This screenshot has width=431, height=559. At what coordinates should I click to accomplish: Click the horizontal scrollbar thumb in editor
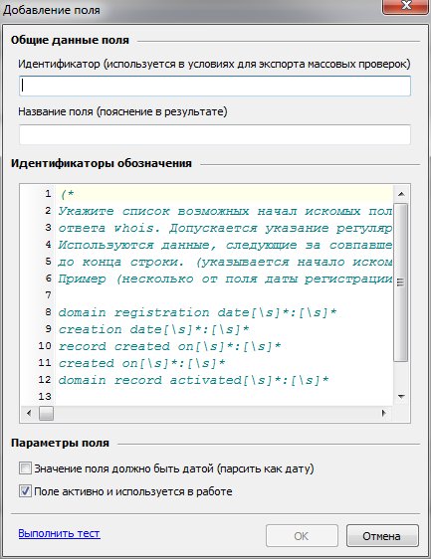click(46, 413)
